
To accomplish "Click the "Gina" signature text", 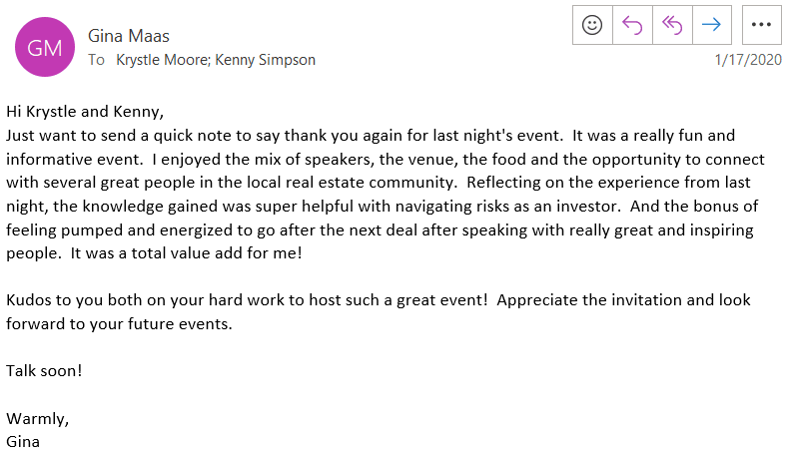I will tap(23, 440).
